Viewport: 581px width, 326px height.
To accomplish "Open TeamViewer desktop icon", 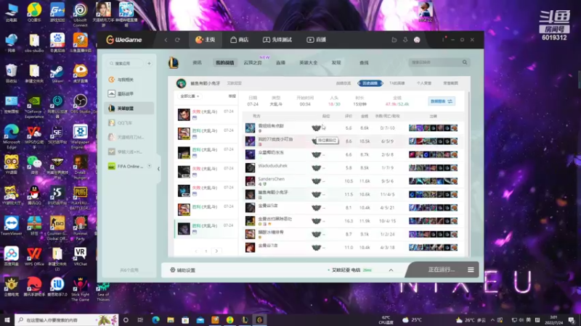I will point(11,225).
